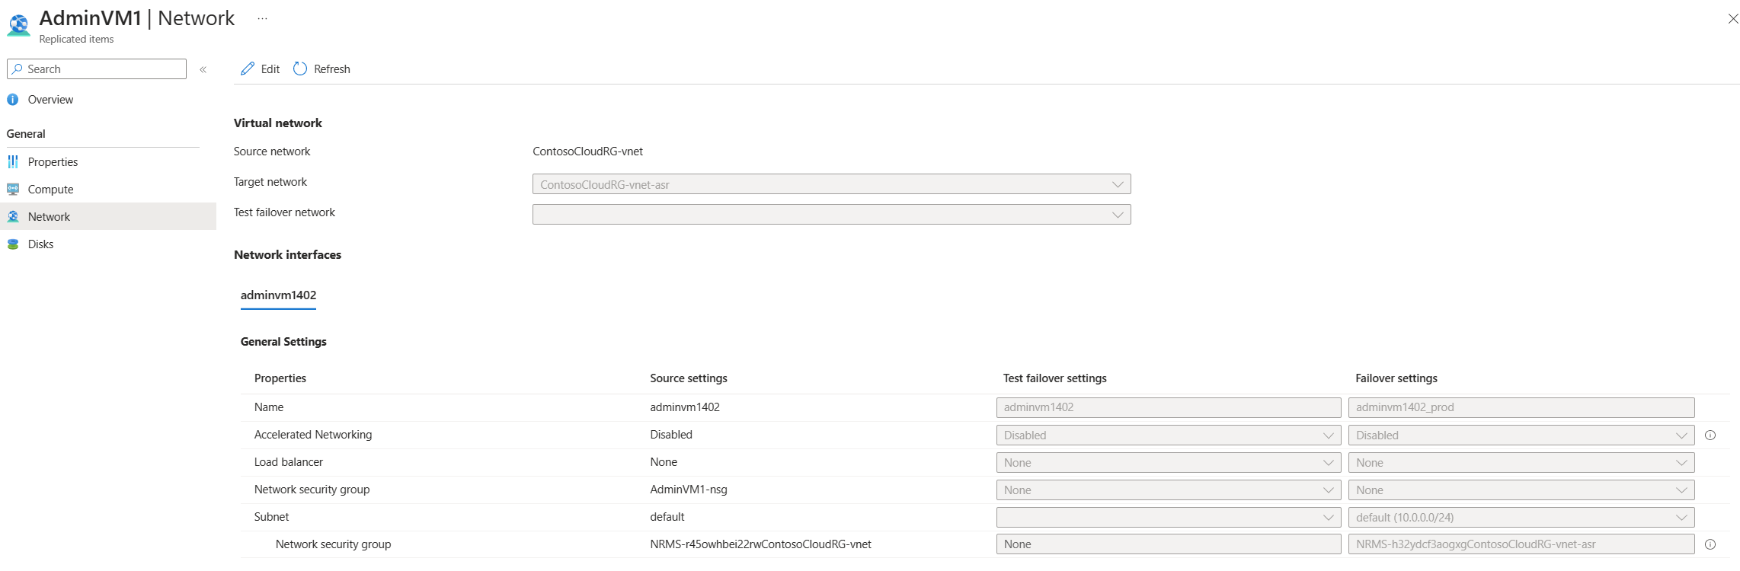Open the ellipsis more options menu
Image resolution: width=1740 pixels, height=571 pixels.
tap(262, 18)
